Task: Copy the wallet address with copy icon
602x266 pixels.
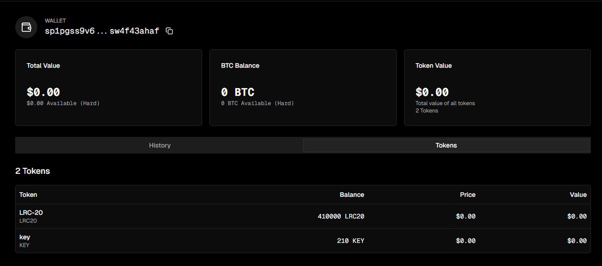Action: (170, 31)
